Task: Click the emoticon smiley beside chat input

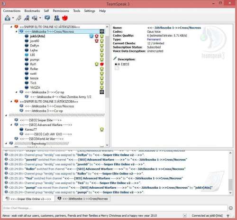Action: pyautogui.click(x=231, y=208)
